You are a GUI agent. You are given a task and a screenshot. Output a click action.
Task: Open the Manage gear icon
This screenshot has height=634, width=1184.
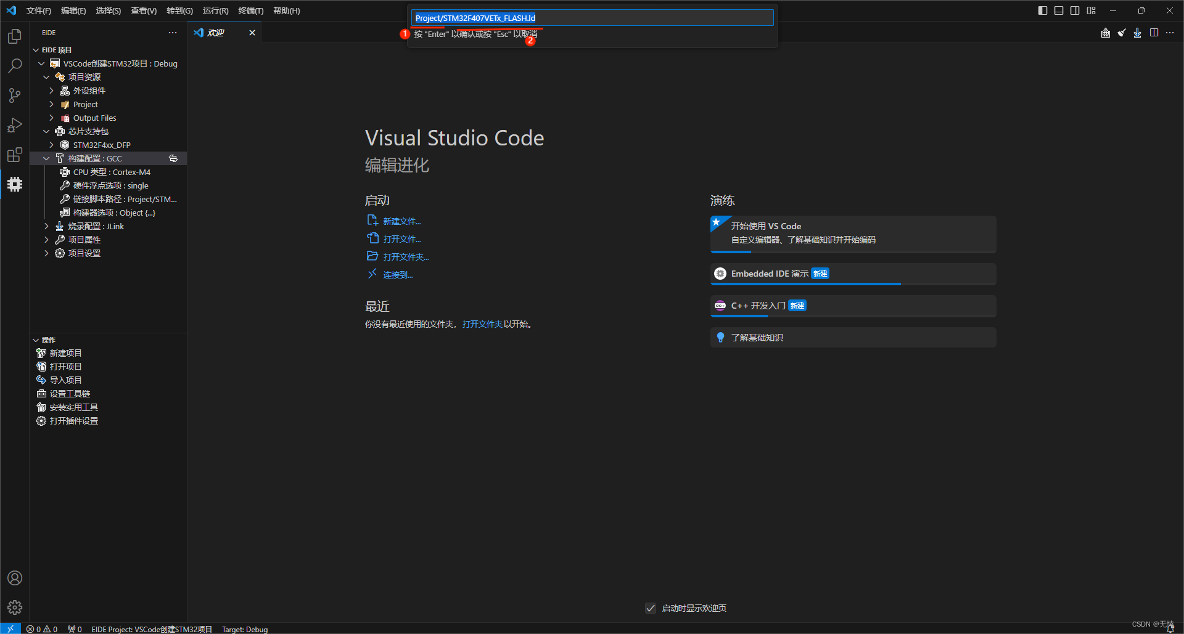pyautogui.click(x=15, y=608)
